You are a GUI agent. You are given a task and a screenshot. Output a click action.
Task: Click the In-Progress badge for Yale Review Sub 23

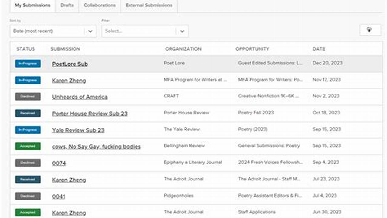click(28, 130)
